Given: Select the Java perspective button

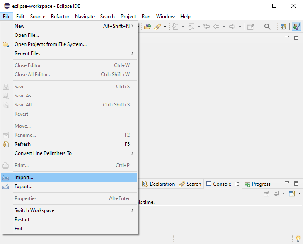Looking at the screenshot, I should (296, 27).
